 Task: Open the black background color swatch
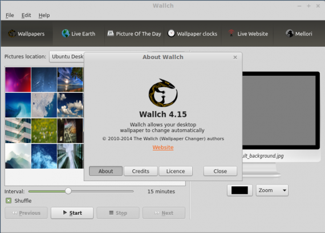point(239,190)
